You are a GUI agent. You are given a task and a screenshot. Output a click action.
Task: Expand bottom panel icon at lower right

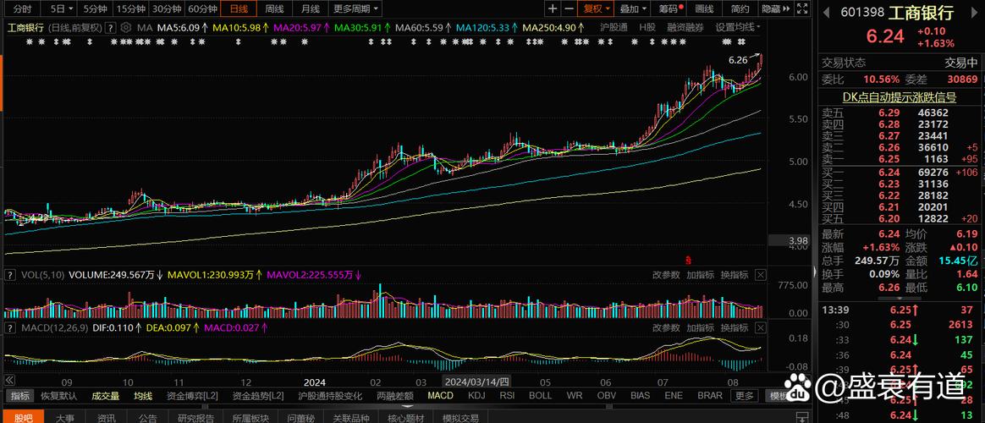[x=802, y=417]
